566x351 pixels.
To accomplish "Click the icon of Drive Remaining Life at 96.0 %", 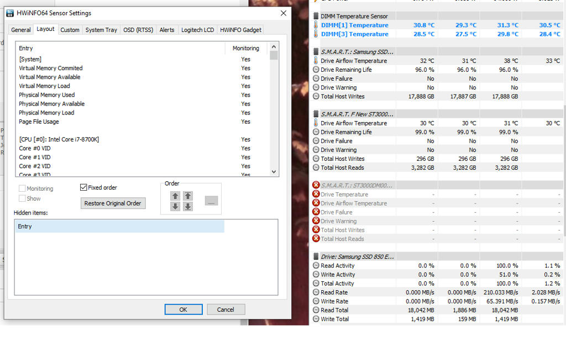I will coord(316,70).
